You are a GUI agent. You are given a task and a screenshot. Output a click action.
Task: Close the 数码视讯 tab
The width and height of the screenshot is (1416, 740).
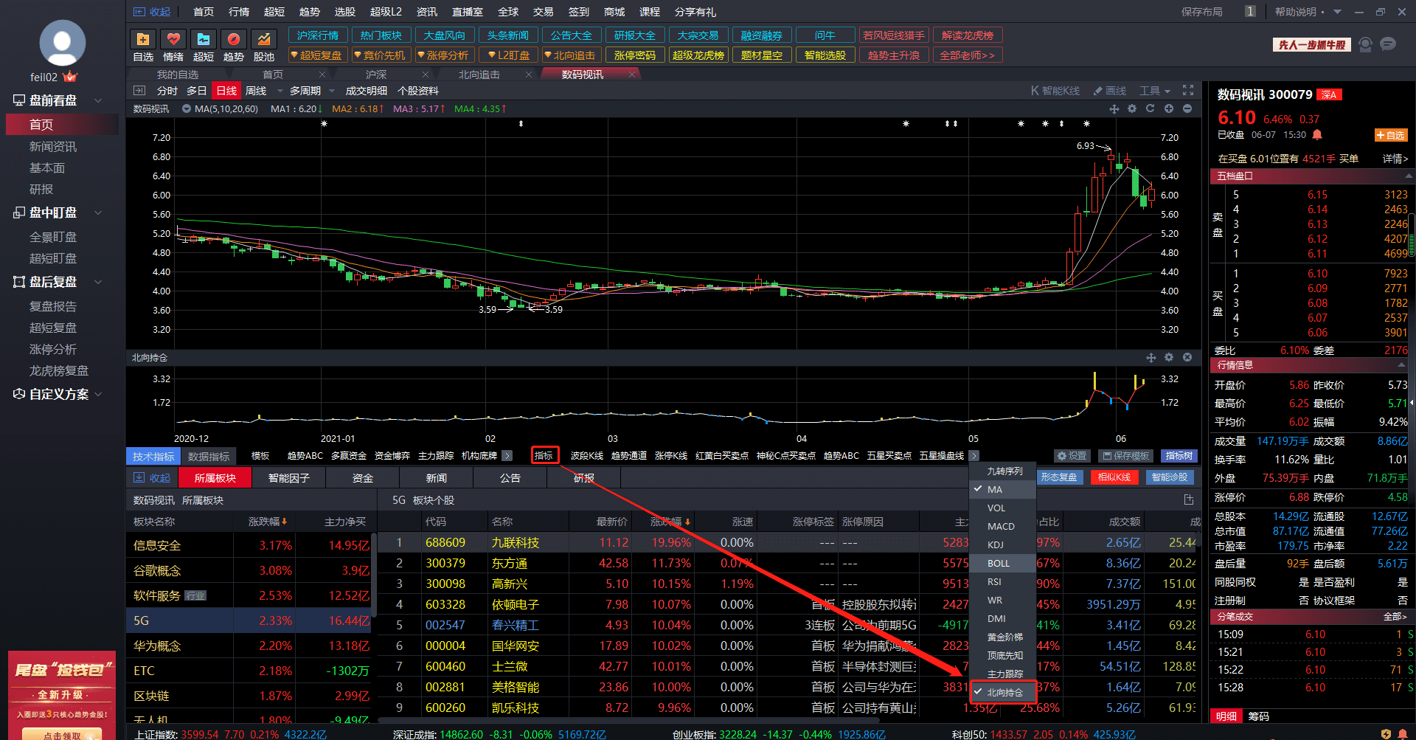tap(632, 75)
